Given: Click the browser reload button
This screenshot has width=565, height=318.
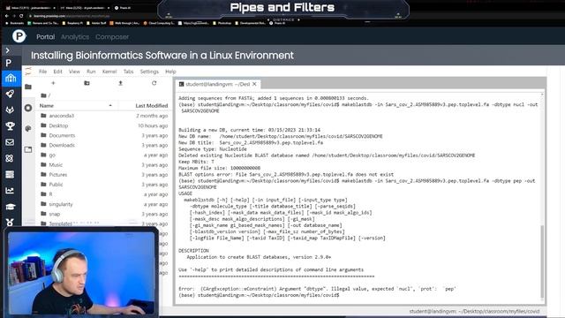Looking at the screenshot, I should pyautogui.click(x=21, y=16).
